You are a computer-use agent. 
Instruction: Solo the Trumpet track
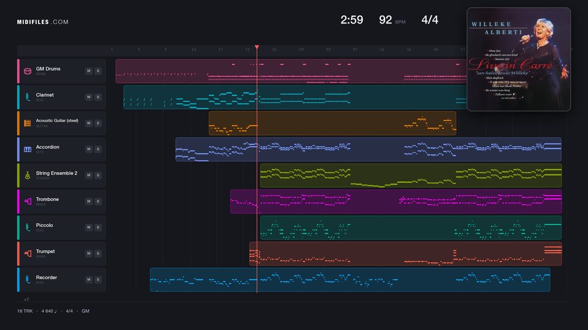(98, 253)
